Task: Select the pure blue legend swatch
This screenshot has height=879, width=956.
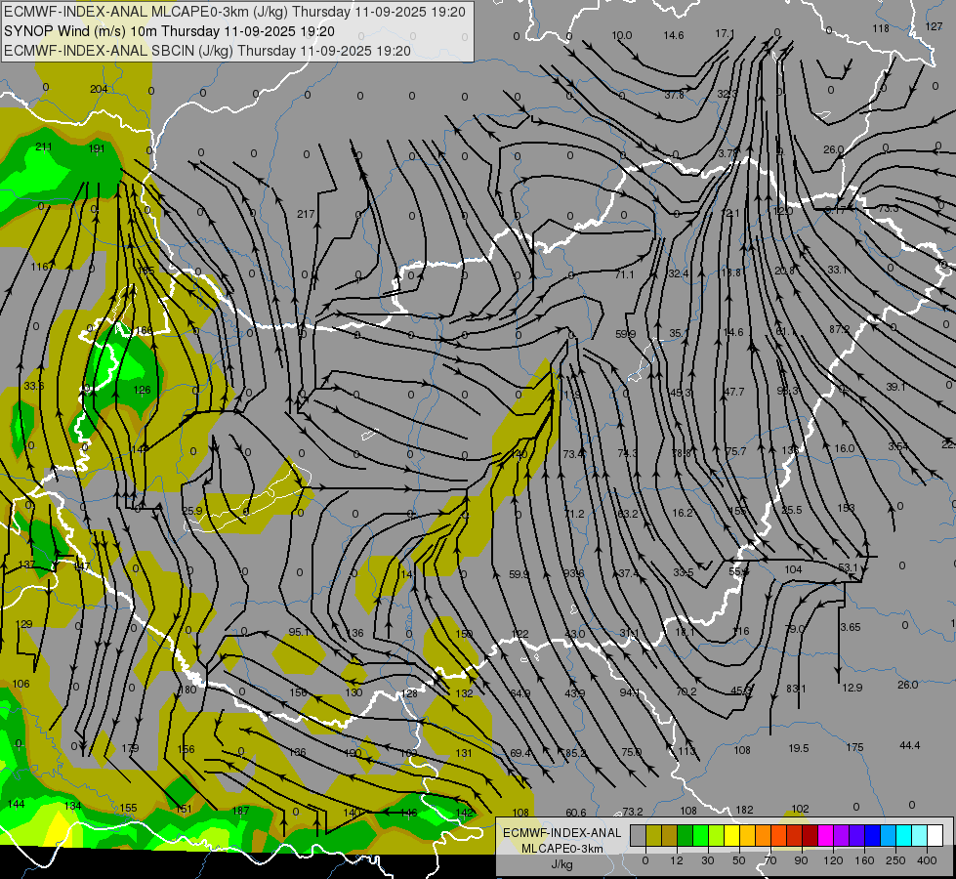Action: [x=872, y=835]
